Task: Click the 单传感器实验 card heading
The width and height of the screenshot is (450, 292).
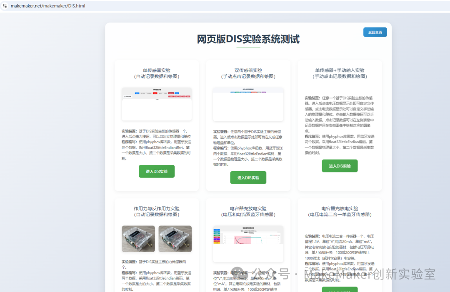Action: pyautogui.click(x=157, y=73)
